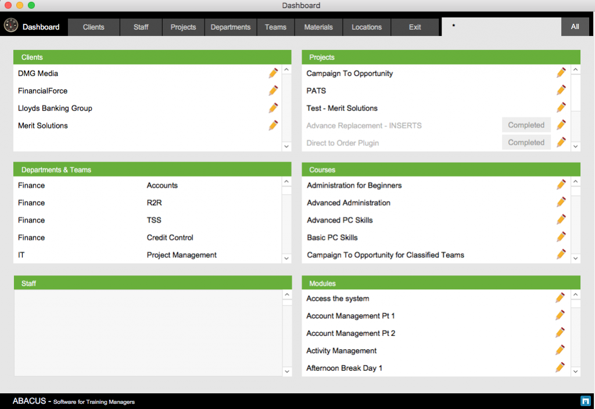
Task: Click the search input field
Action: (501, 27)
